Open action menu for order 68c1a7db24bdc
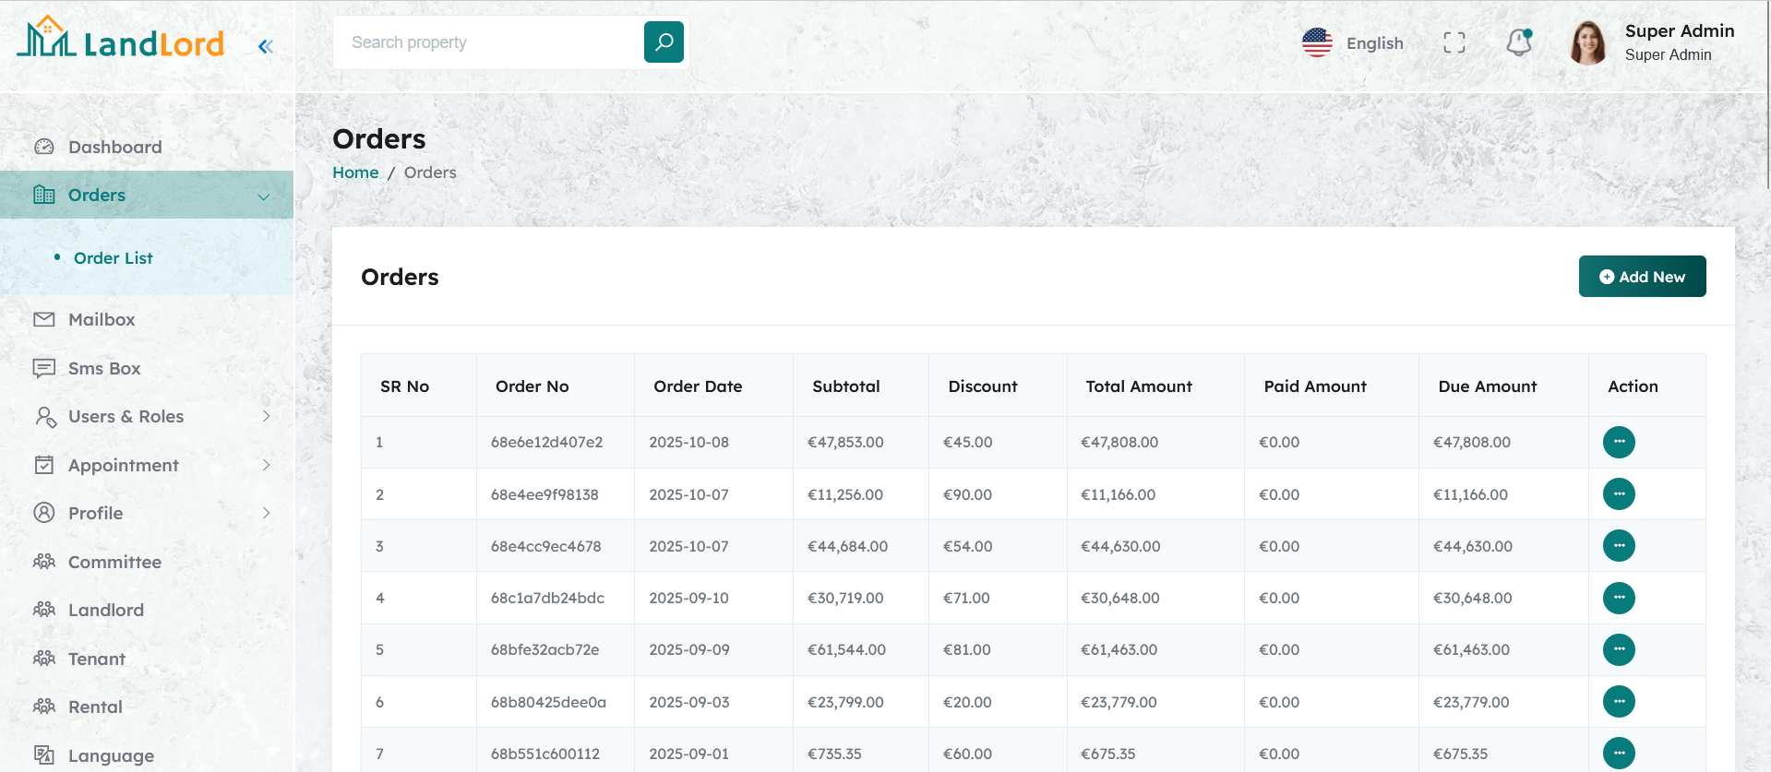The width and height of the screenshot is (1771, 772). point(1618,598)
